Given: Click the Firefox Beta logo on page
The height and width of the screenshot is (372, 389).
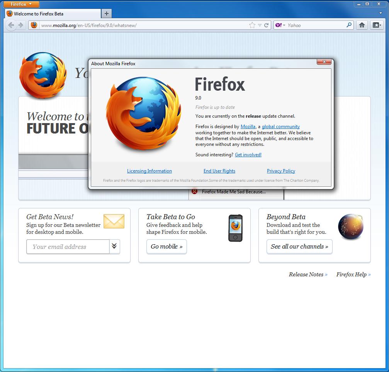Looking at the screenshot, I should [43, 75].
